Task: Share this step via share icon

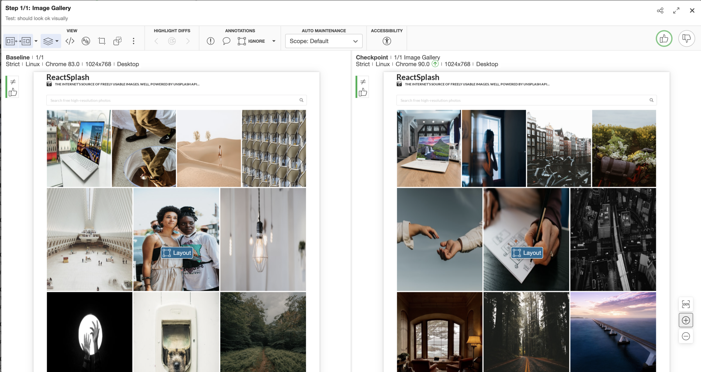Action: click(x=660, y=11)
